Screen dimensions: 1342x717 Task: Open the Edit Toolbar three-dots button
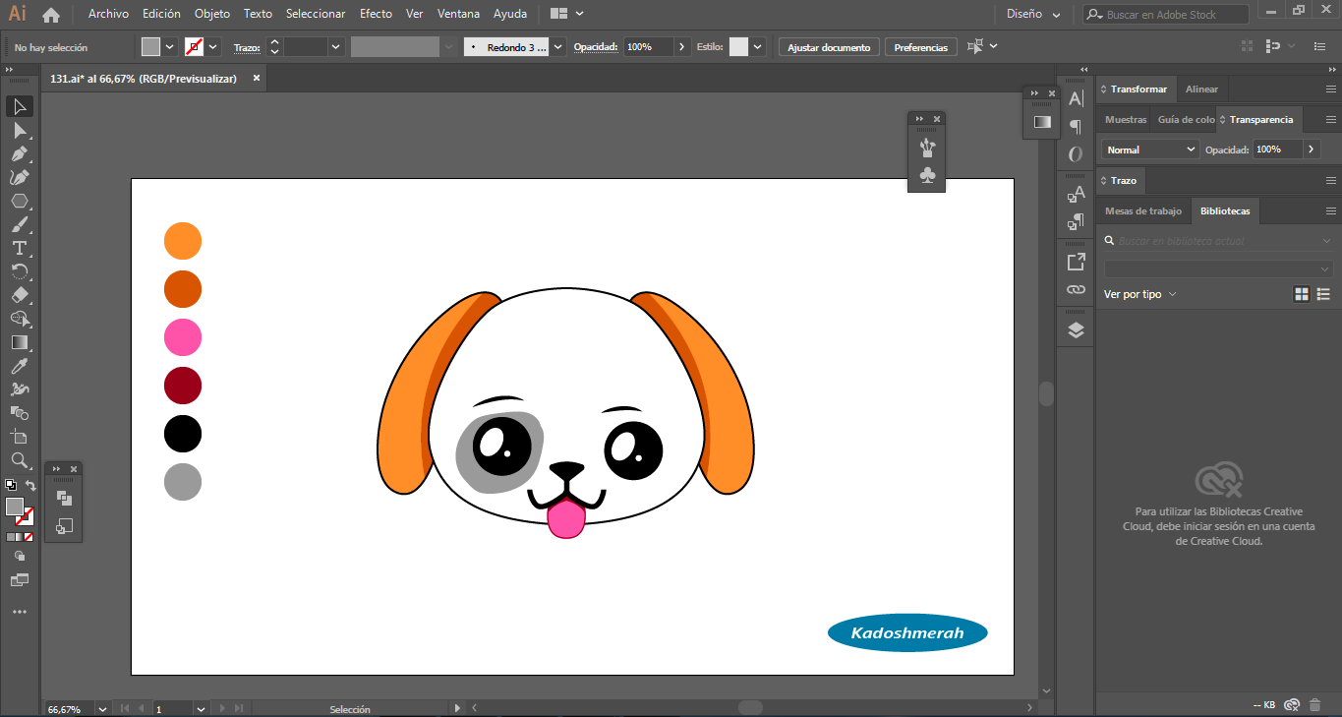[x=19, y=612]
